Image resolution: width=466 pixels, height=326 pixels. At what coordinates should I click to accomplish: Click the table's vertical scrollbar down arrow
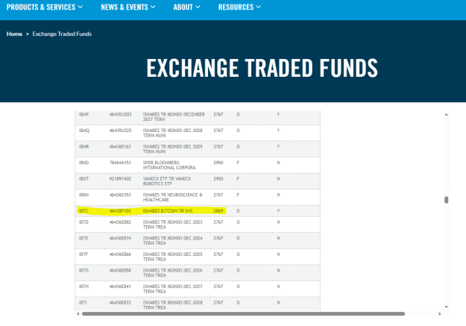[446, 307]
